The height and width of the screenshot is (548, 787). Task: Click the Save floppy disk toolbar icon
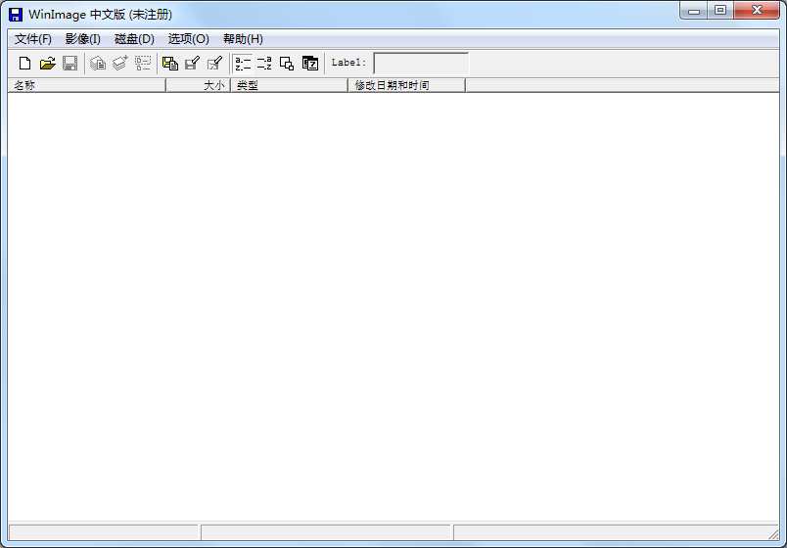(69, 64)
